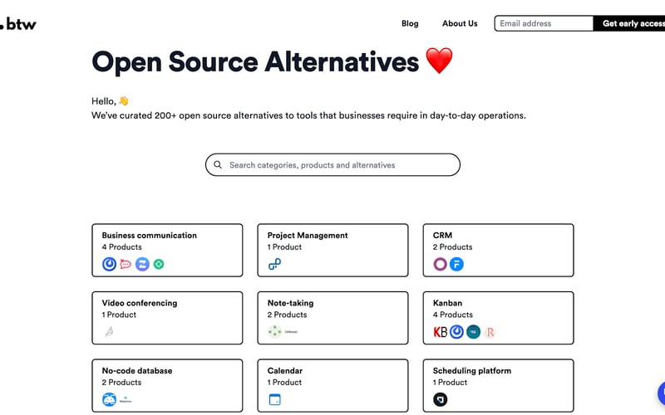Open the Blog page

click(x=410, y=24)
